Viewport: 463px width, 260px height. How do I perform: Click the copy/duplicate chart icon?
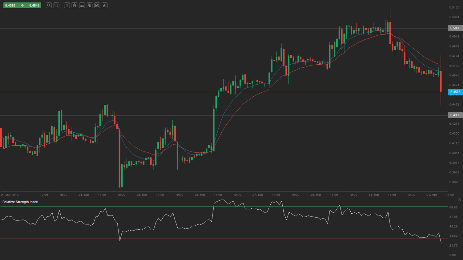89,5
